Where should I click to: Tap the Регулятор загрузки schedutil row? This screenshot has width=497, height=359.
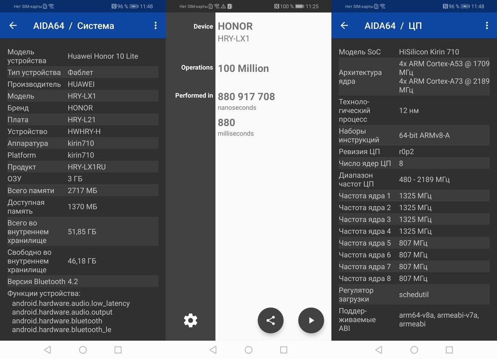click(414, 295)
